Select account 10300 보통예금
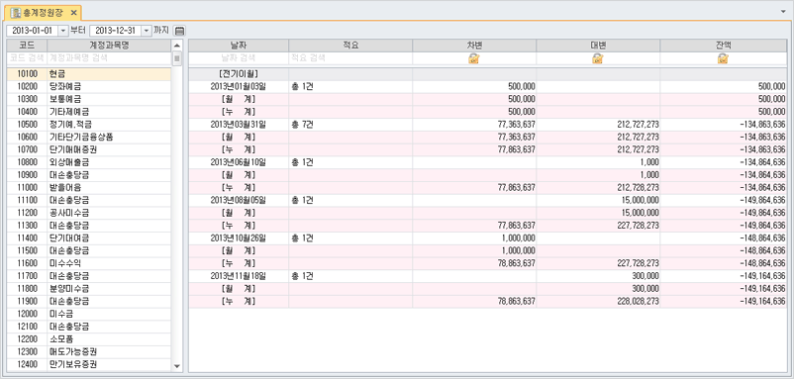This screenshot has height=379, width=794. tap(89, 99)
